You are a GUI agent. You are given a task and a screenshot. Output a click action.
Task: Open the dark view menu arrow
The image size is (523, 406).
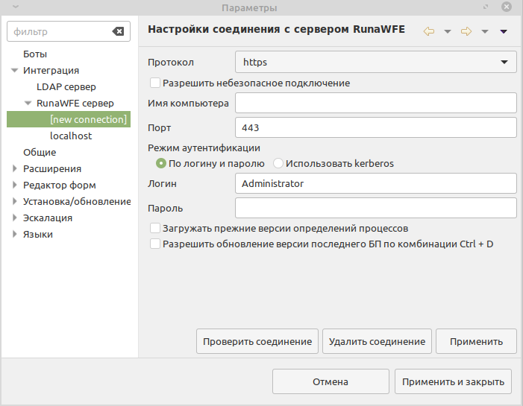point(504,31)
